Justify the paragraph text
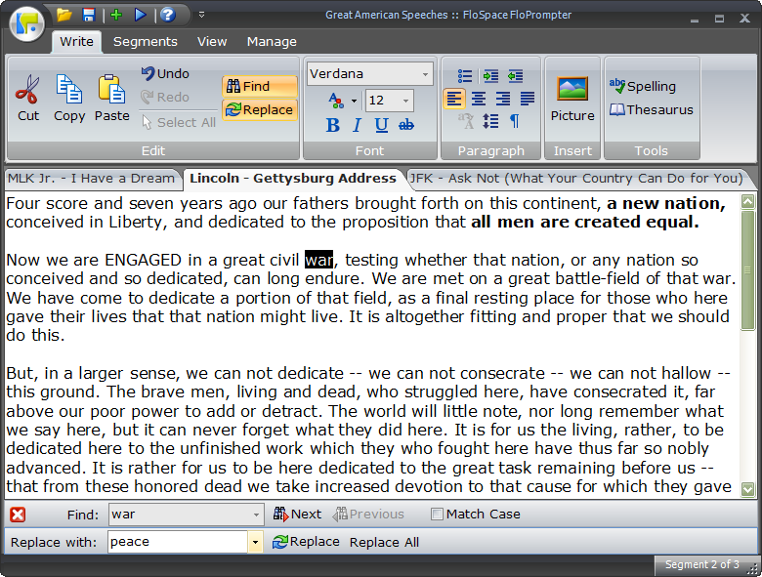762x577 pixels. click(x=528, y=99)
